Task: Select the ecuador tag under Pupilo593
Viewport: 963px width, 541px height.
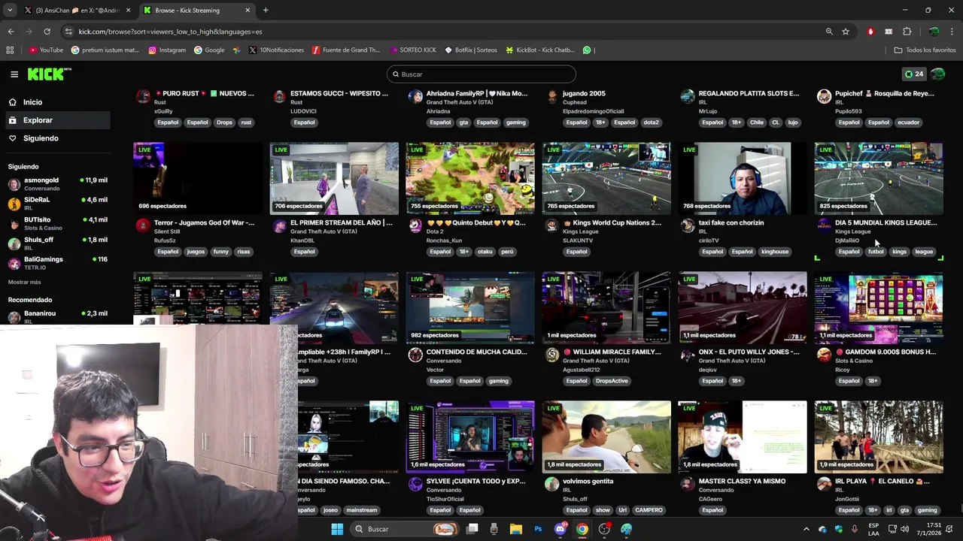Action: (908, 122)
